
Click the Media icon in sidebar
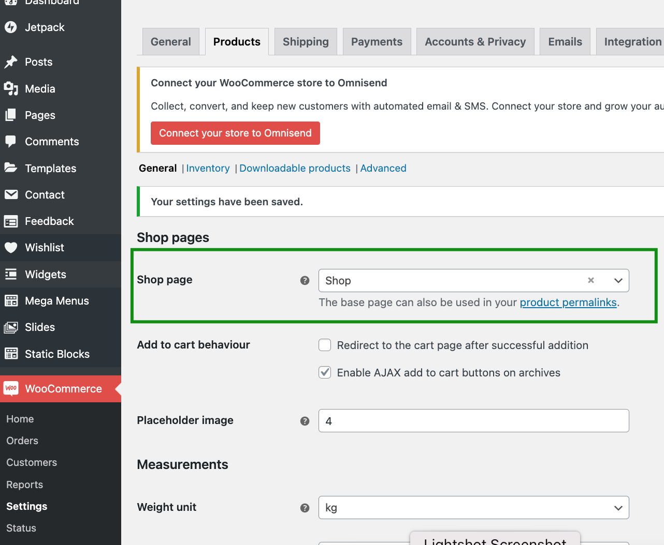pos(11,88)
